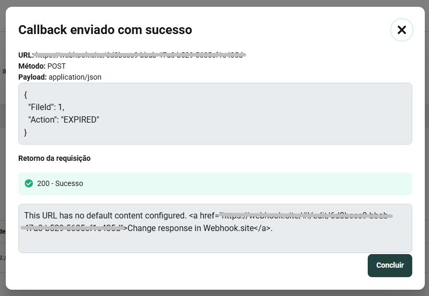Click the opening brace of the JSON payload

click(26, 94)
